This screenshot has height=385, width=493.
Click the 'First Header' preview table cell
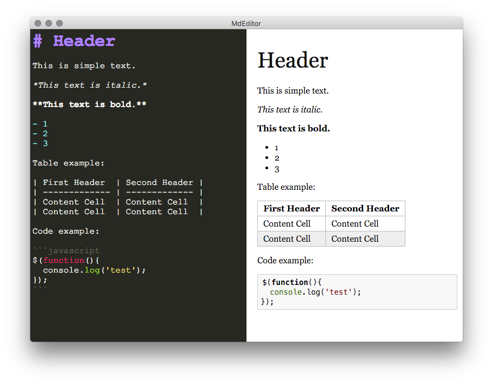pos(291,209)
